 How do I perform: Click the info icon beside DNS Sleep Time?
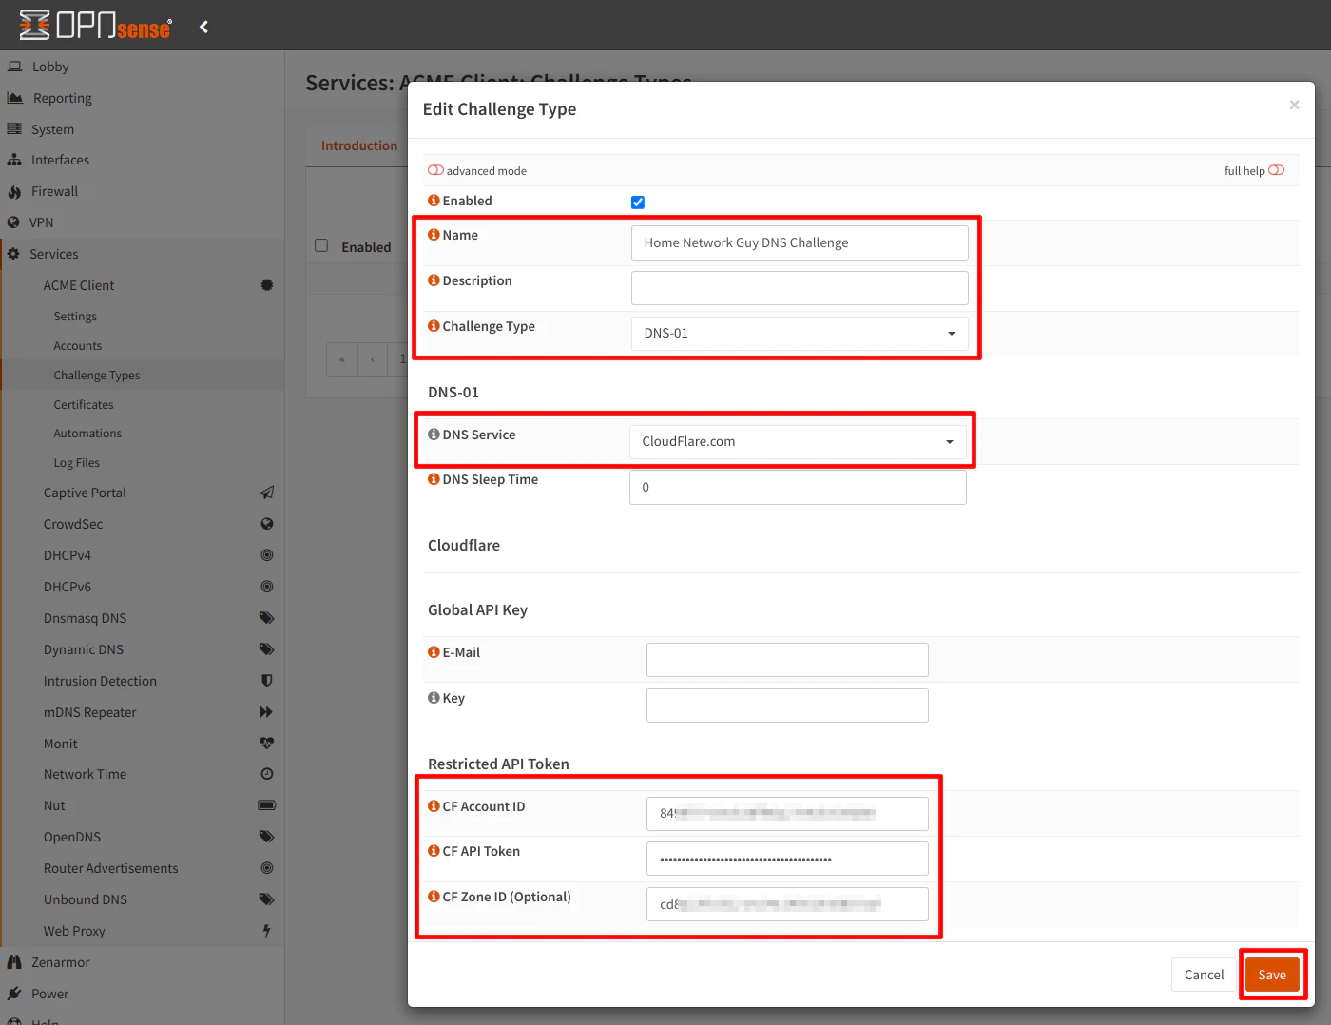click(434, 479)
